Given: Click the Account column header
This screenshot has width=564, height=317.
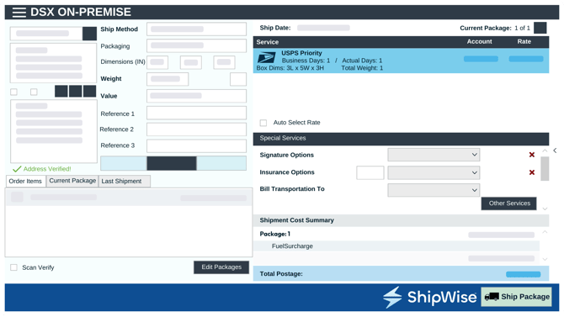Looking at the screenshot, I should [479, 42].
